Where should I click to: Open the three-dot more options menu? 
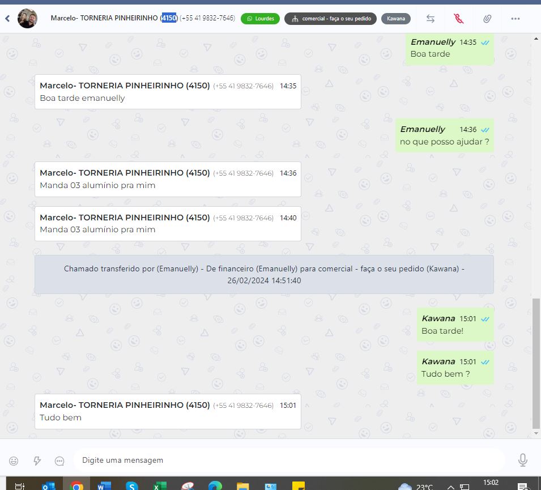pos(515,19)
